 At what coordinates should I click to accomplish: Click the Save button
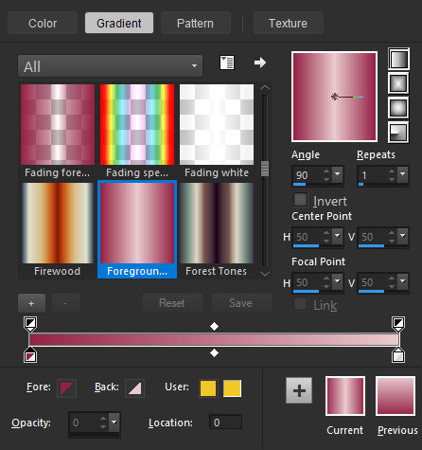click(x=241, y=303)
